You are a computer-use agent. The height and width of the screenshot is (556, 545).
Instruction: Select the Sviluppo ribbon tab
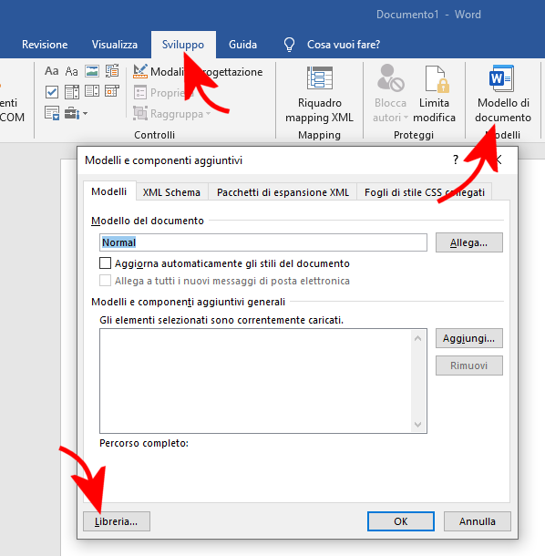click(183, 45)
